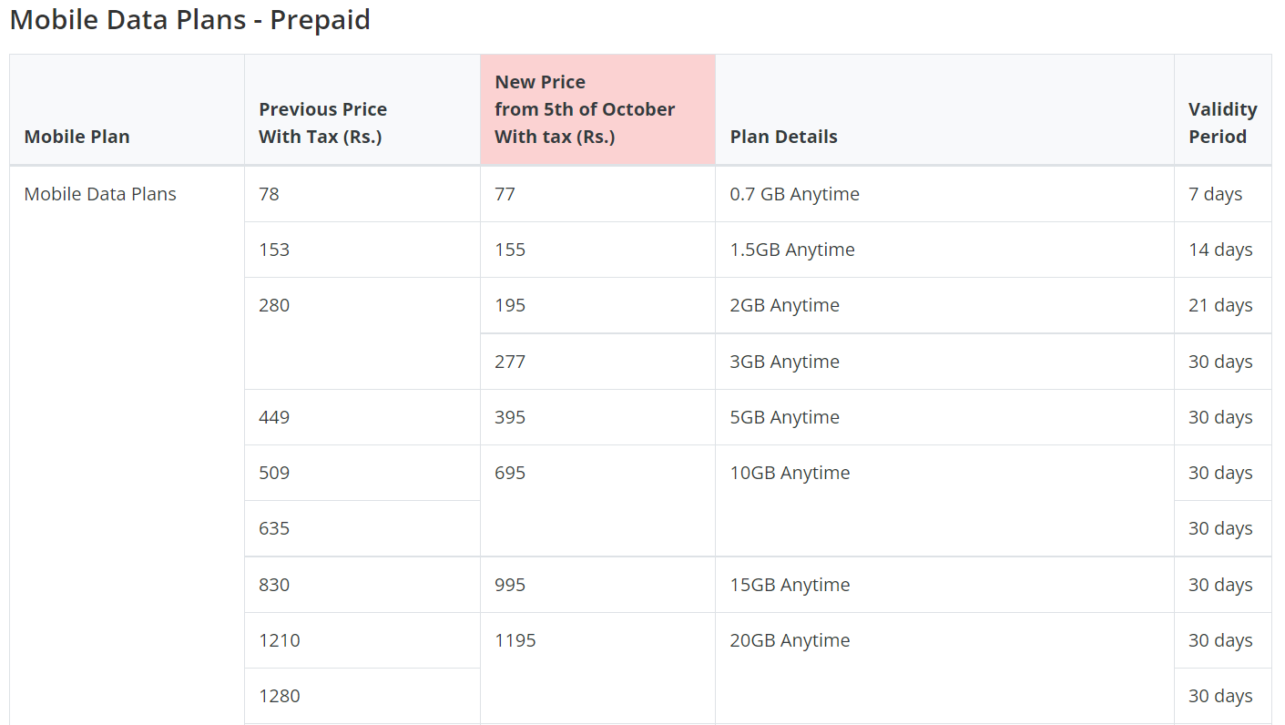
Task: Select the new price "277" cell
Action: coord(510,362)
